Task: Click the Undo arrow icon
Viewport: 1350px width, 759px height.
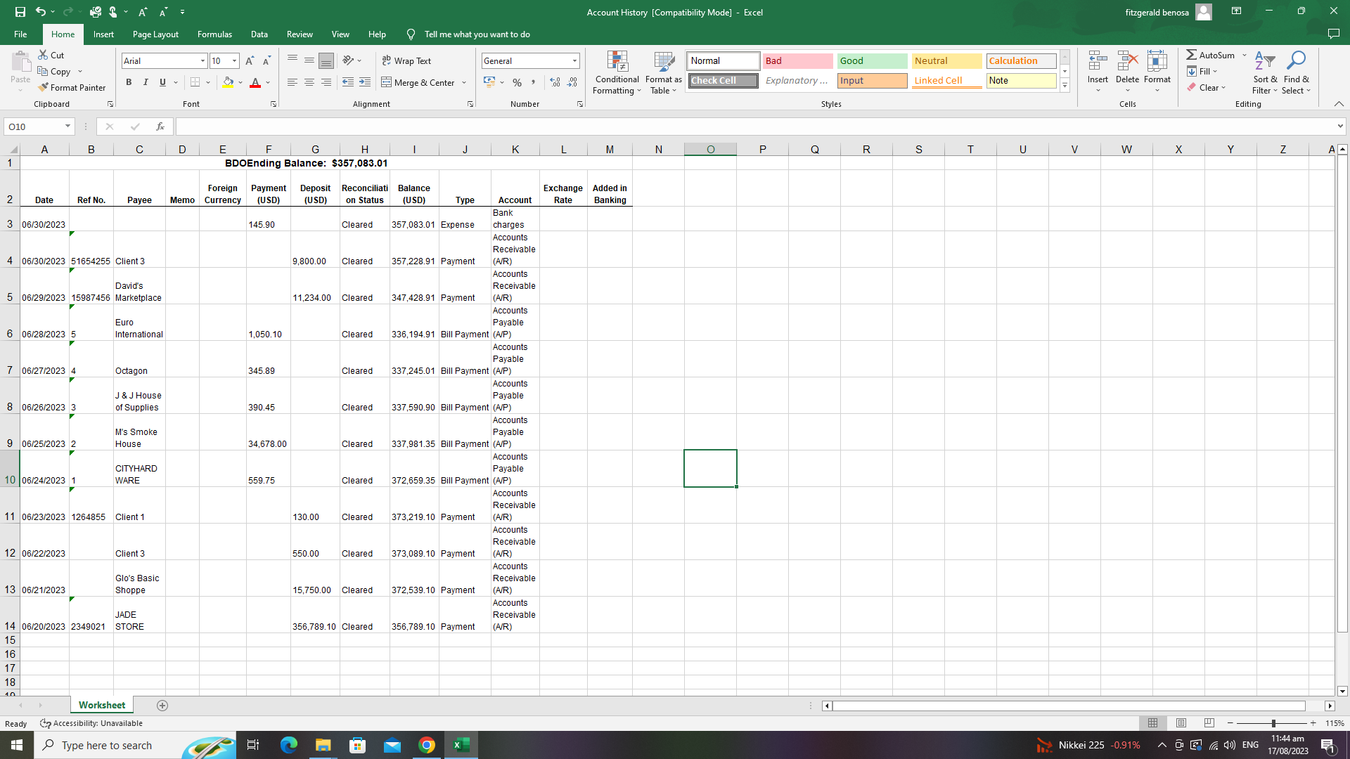Action: [x=41, y=12]
